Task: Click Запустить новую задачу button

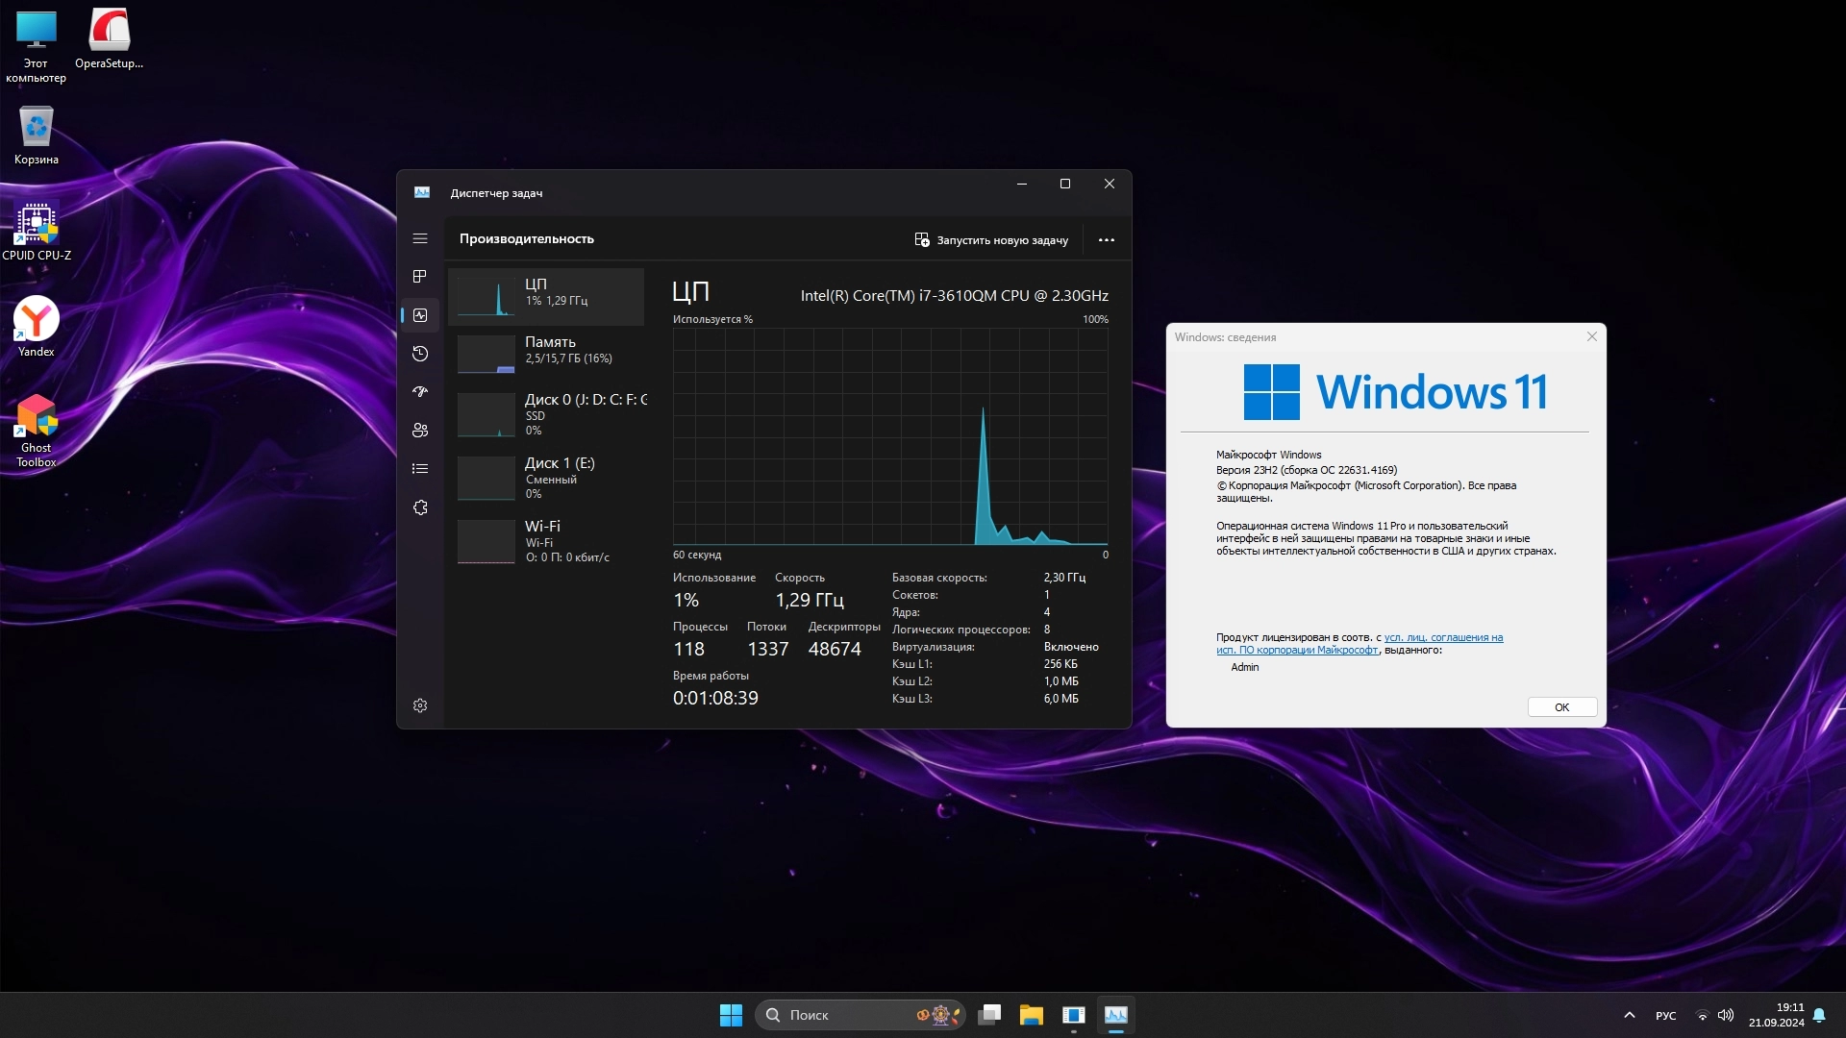Action: click(x=991, y=240)
